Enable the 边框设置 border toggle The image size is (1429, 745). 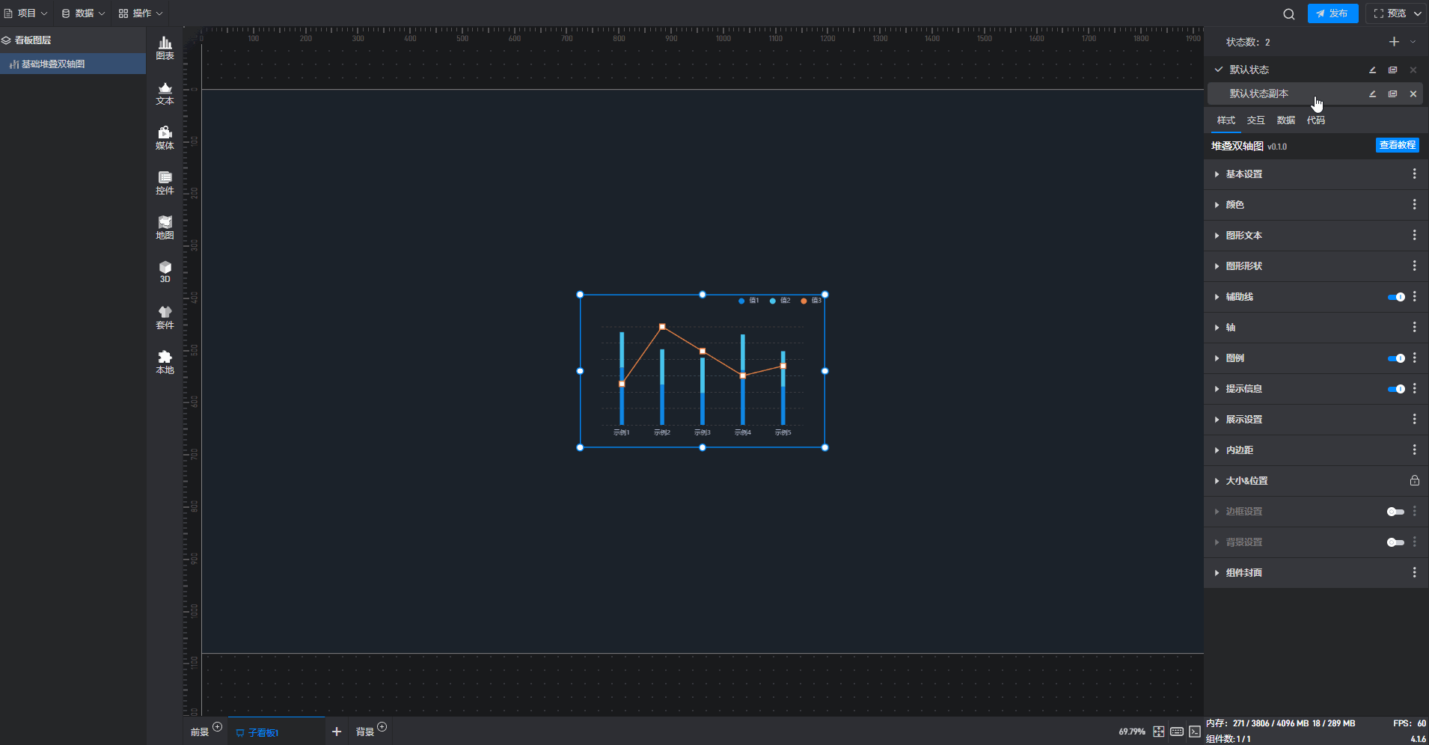[x=1395, y=512]
